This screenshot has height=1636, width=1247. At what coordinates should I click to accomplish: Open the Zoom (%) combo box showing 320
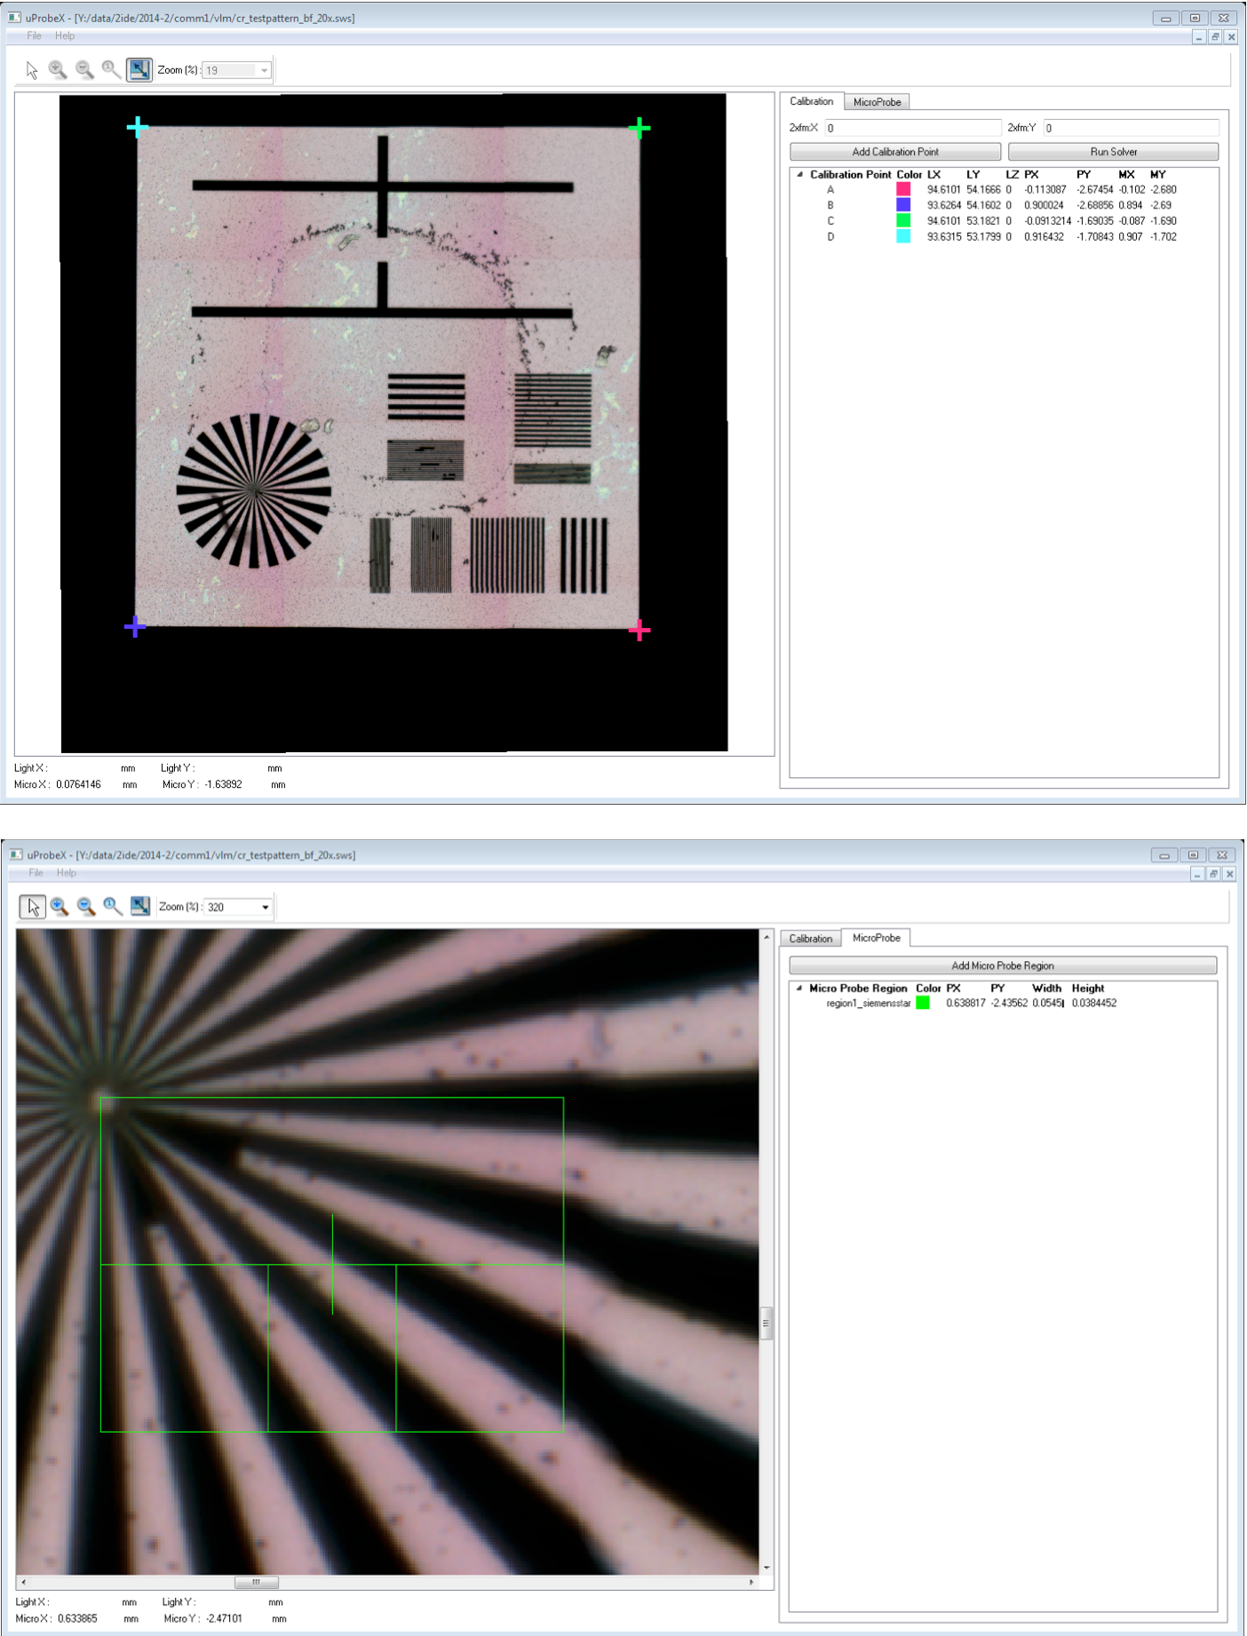pos(238,907)
